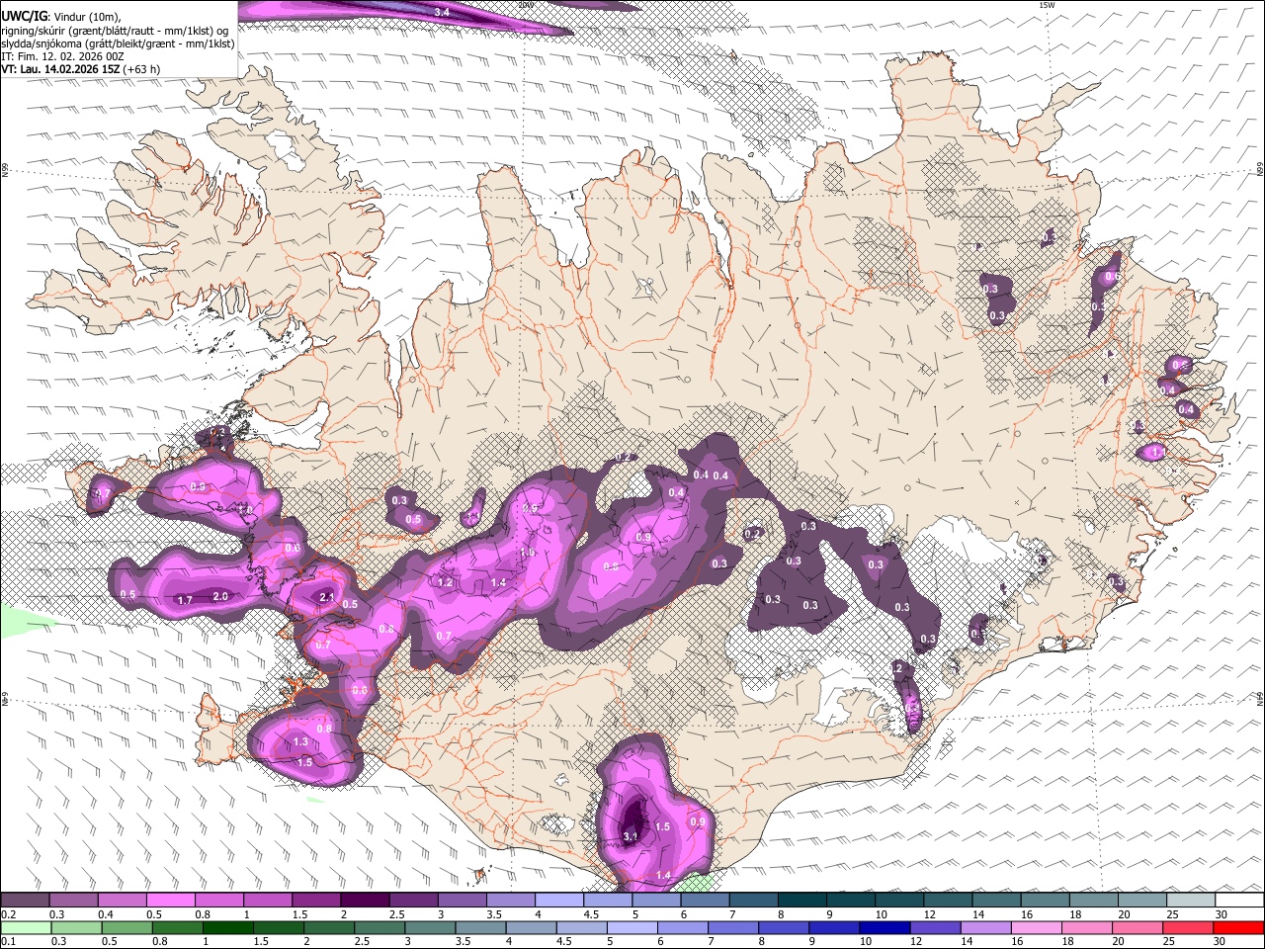1265x949 pixels.
Task: Click the bright red swatch after 30, lower scale
Action: pyautogui.click(x=1240, y=927)
